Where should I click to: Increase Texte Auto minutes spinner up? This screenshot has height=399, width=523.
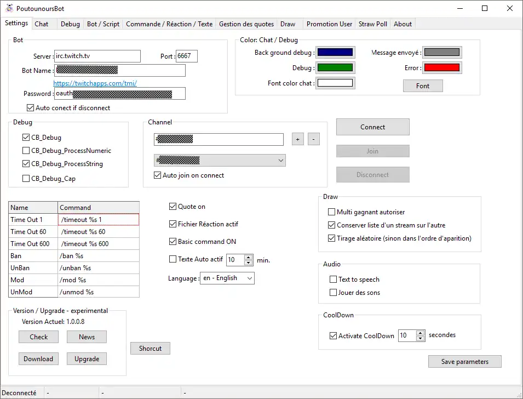click(249, 257)
